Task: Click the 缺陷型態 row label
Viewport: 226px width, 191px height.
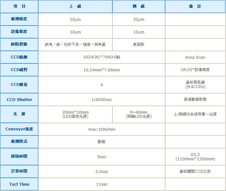Action: pos(19,45)
